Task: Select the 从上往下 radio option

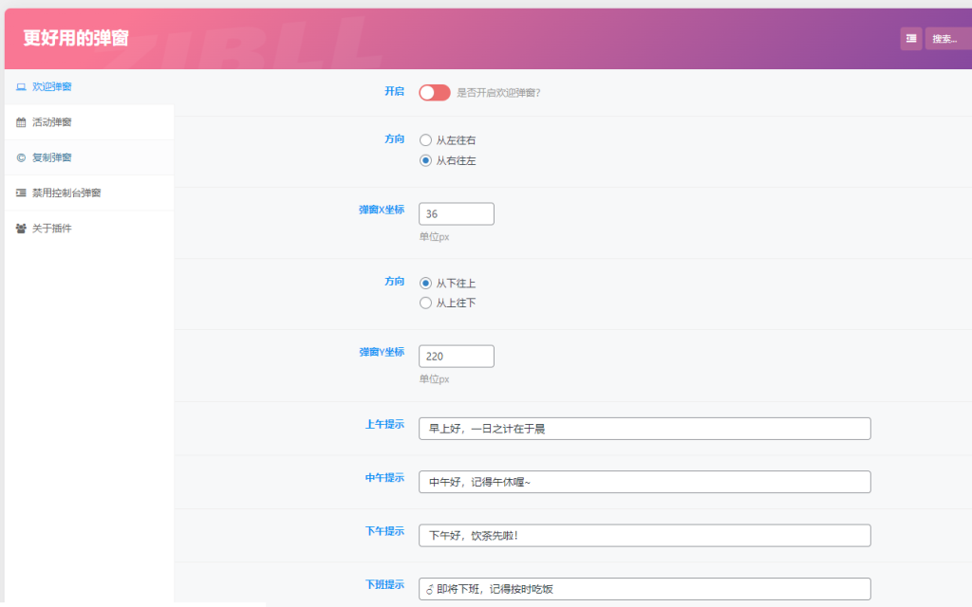Action: pyautogui.click(x=425, y=303)
